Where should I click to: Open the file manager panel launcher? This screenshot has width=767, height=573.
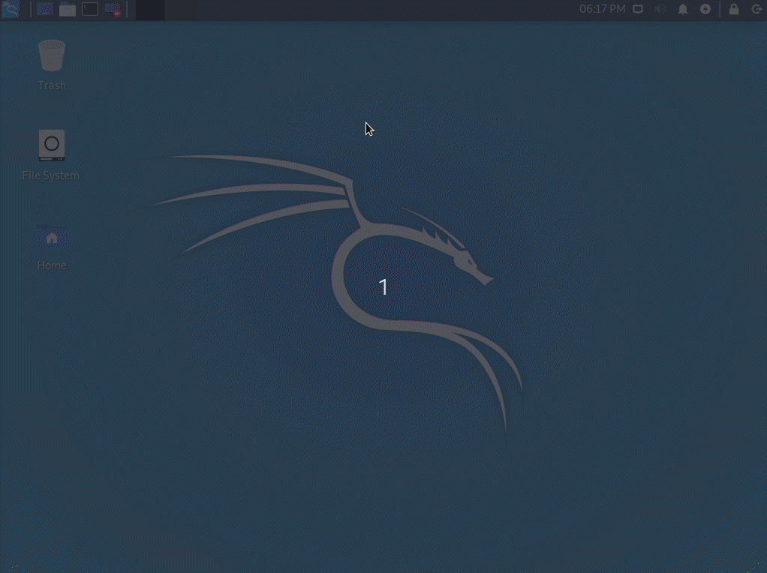(68, 10)
